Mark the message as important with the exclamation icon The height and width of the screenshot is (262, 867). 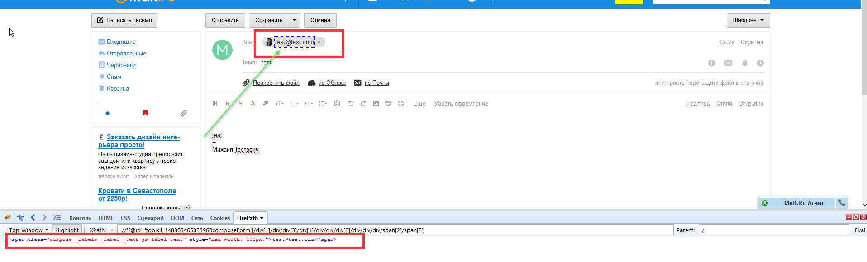[x=711, y=63]
